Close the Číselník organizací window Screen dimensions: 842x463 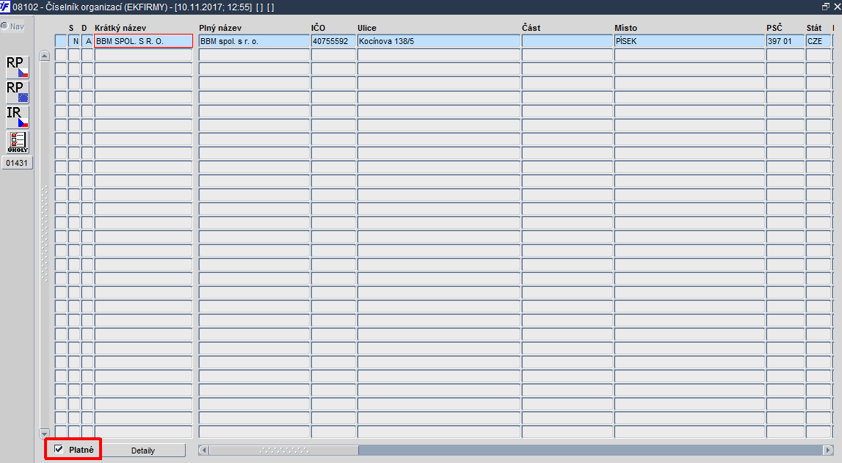[837, 7]
